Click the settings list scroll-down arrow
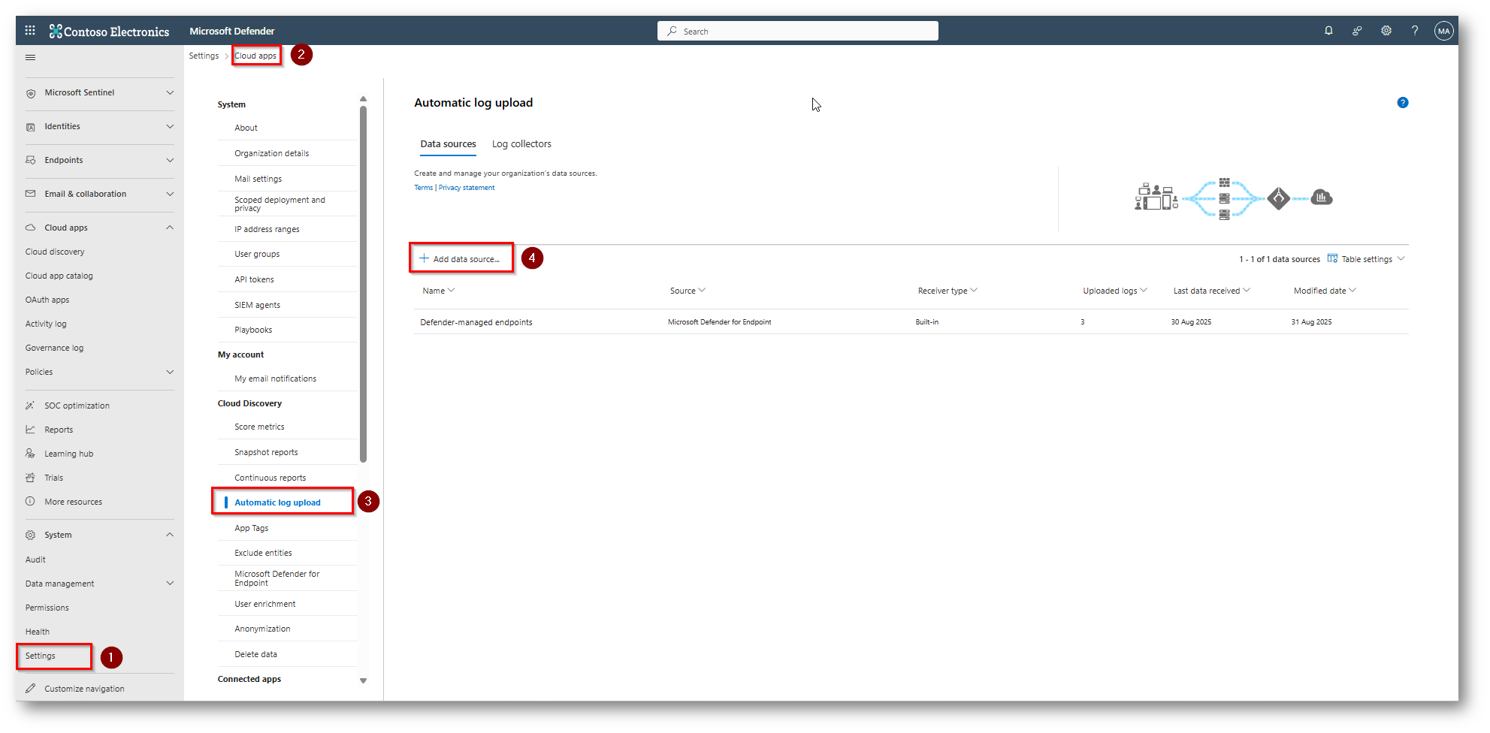The height and width of the screenshot is (733, 1490). [x=363, y=680]
